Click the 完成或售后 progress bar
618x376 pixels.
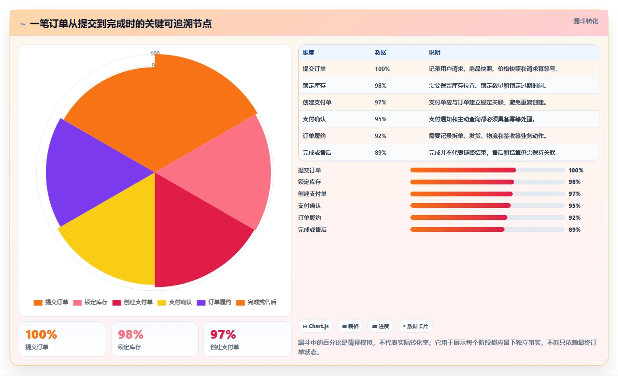(487, 229)
